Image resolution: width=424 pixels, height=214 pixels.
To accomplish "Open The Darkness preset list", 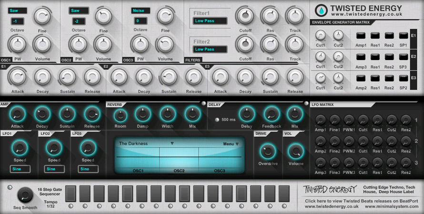I will pyautogui.click(x=145, y=143).
